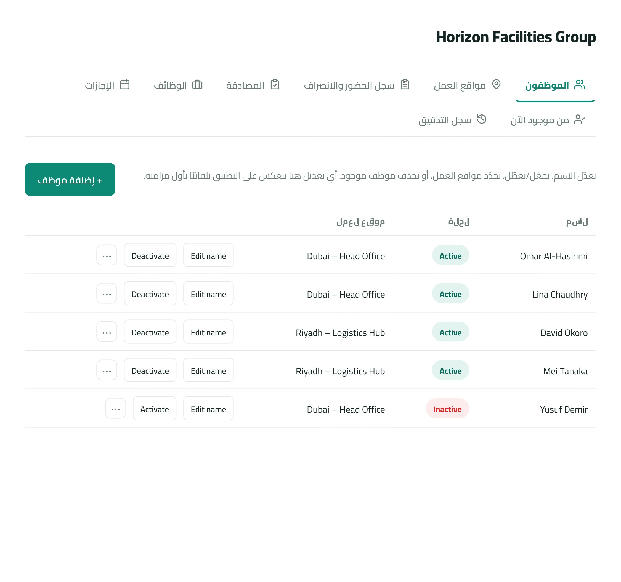Open more options for Omar Al-Hashimi
This screenshot has width=621, height=582.
[107, 255]
